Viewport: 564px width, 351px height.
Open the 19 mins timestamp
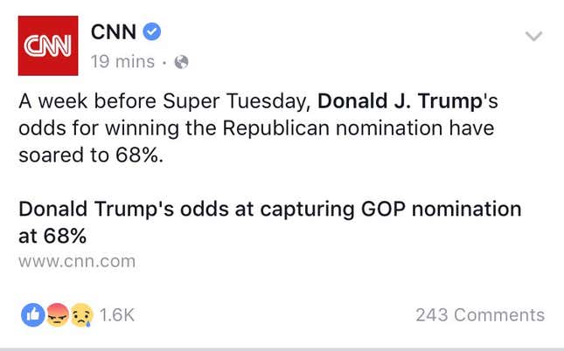(x=122, y=61)
